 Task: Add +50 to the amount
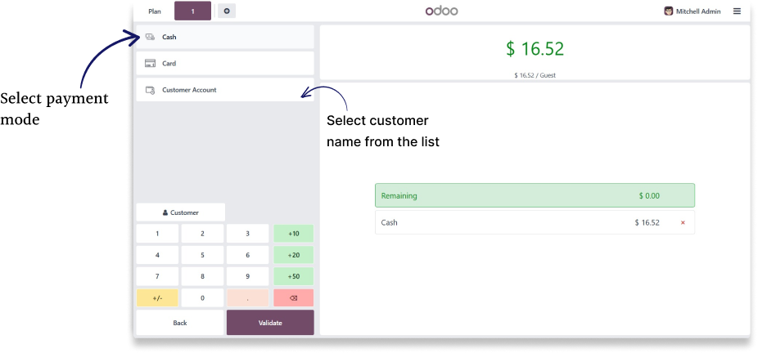tap(293, 276)
